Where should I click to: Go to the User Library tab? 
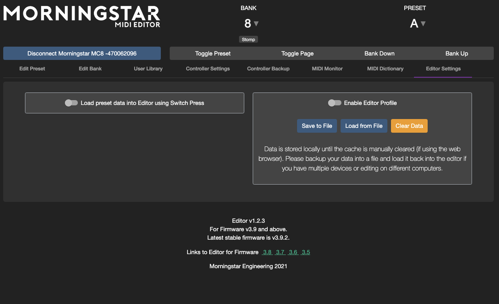tap(148, 69)
